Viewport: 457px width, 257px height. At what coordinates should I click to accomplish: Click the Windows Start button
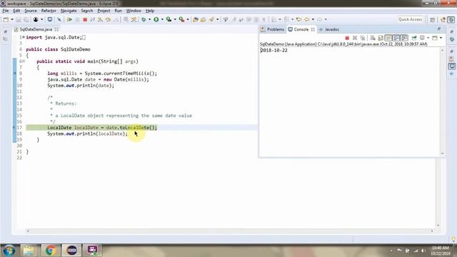pyautogui.click(x=9, y=251)
